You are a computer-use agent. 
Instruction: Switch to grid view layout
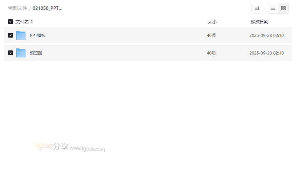pyautogui.click(x=283, y=8)
